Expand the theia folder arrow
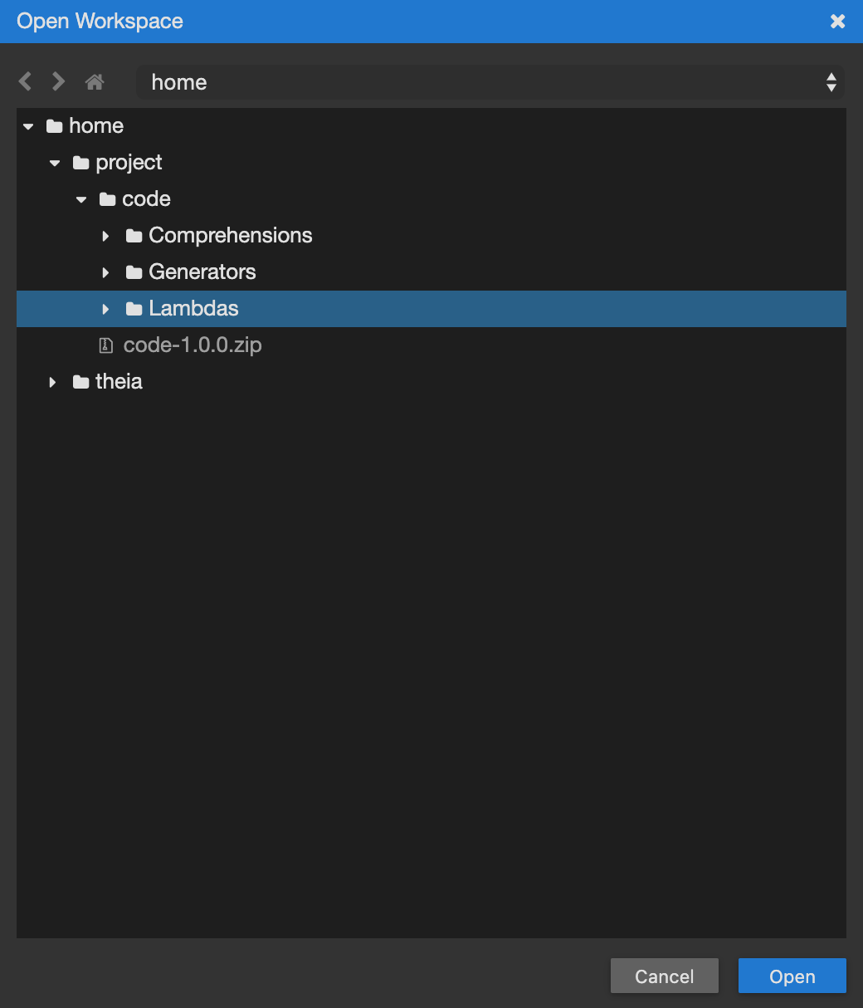 [52, 382]
